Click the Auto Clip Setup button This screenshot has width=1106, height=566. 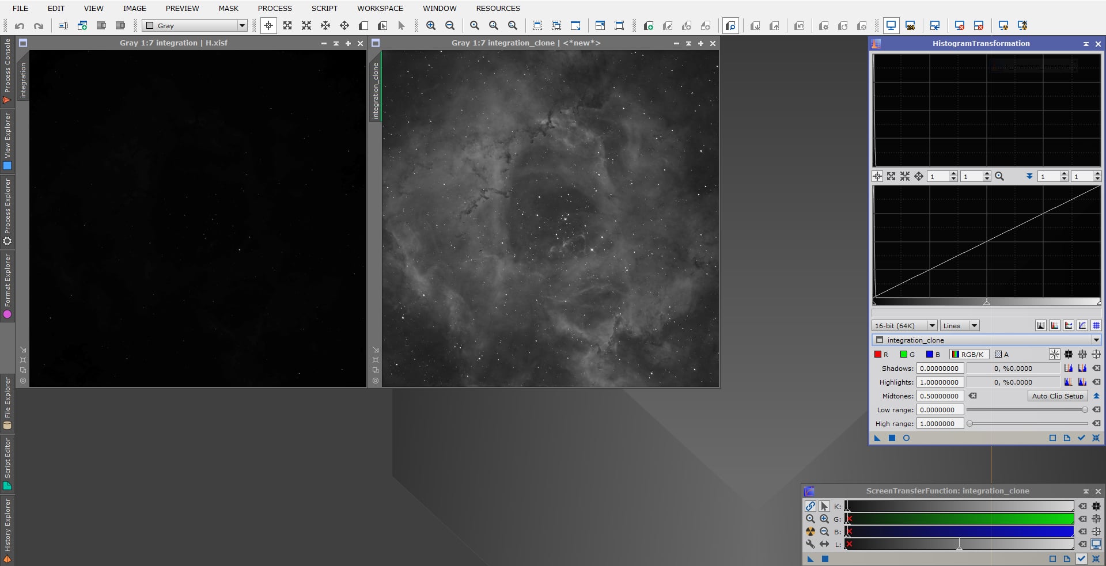point(1057,396)
